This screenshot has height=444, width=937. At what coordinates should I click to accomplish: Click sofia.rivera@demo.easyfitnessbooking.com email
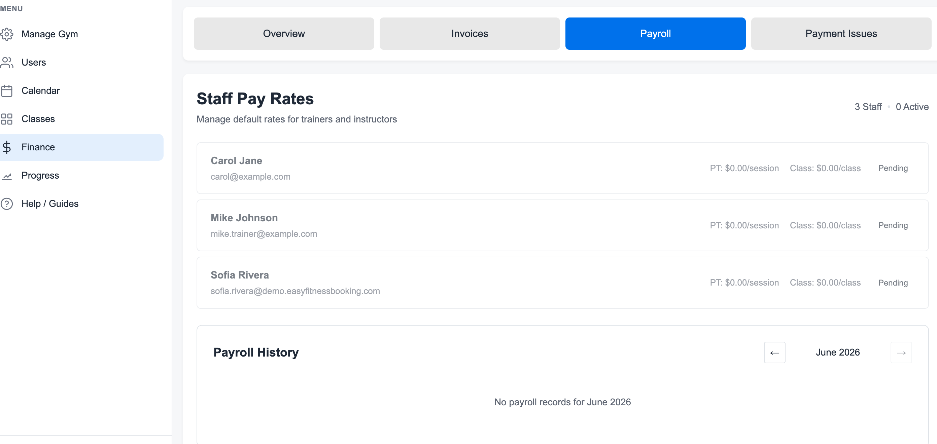click(295, 291)
